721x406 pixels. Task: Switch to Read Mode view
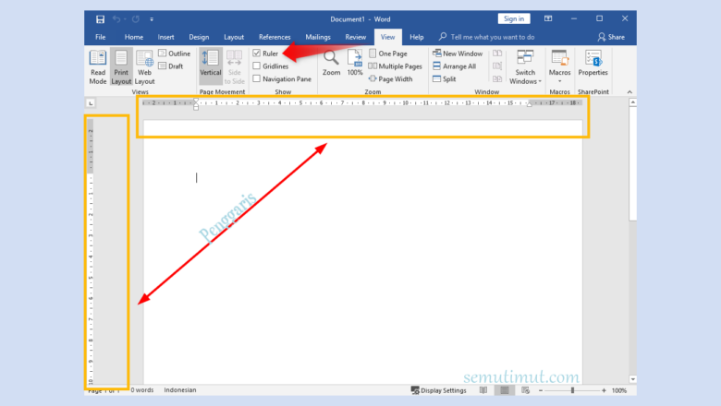(97, 67)
